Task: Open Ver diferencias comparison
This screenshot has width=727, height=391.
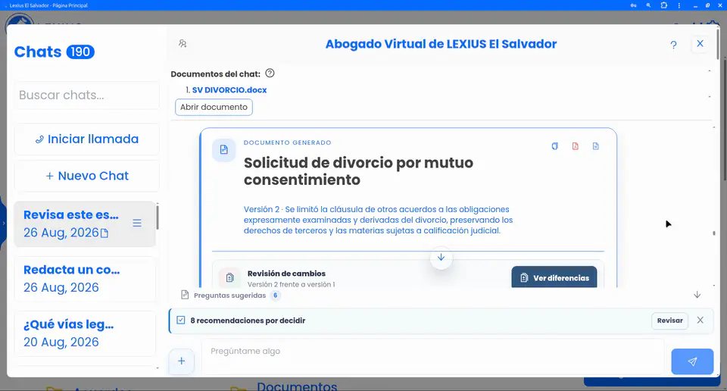Action: 554,277
